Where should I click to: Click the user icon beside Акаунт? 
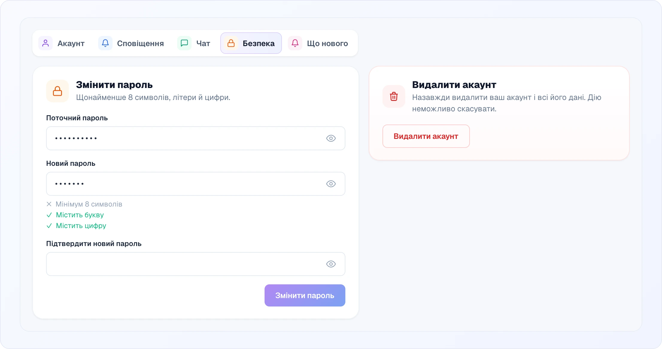(x=45, y=43)
